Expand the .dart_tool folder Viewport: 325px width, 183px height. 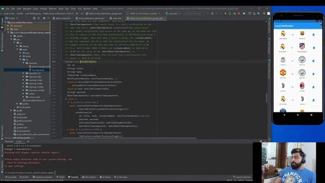click(x=8, y=26)
